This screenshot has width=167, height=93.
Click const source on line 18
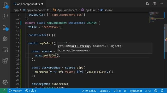(42, 51)
